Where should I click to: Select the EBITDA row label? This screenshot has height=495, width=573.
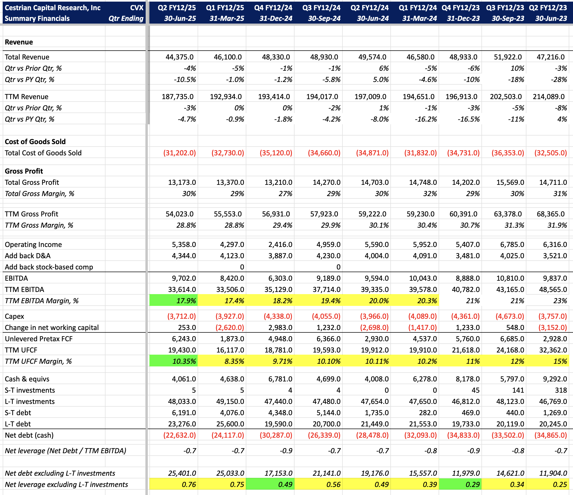[16, 278]
